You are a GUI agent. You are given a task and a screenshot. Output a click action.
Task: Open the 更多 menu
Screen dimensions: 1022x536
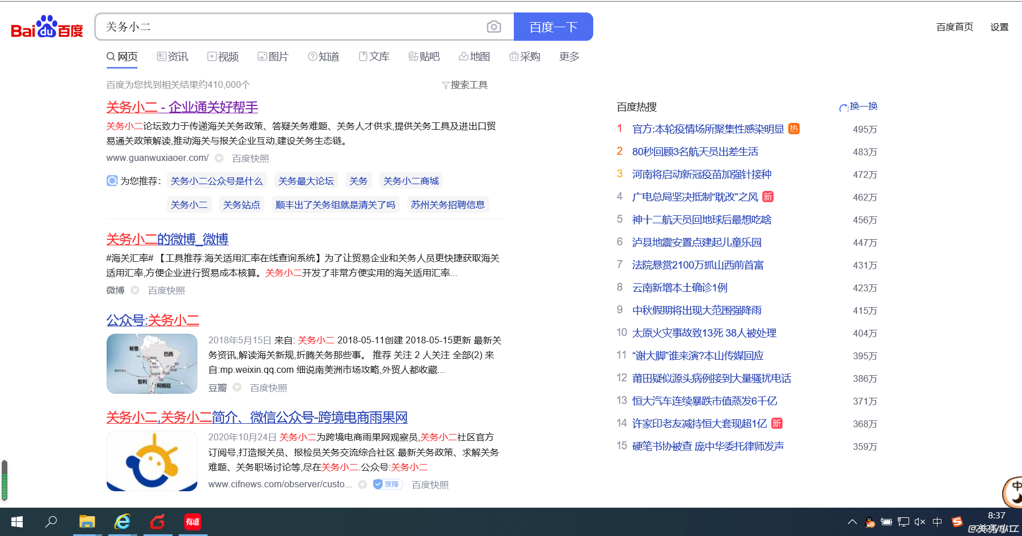point(569,57)
